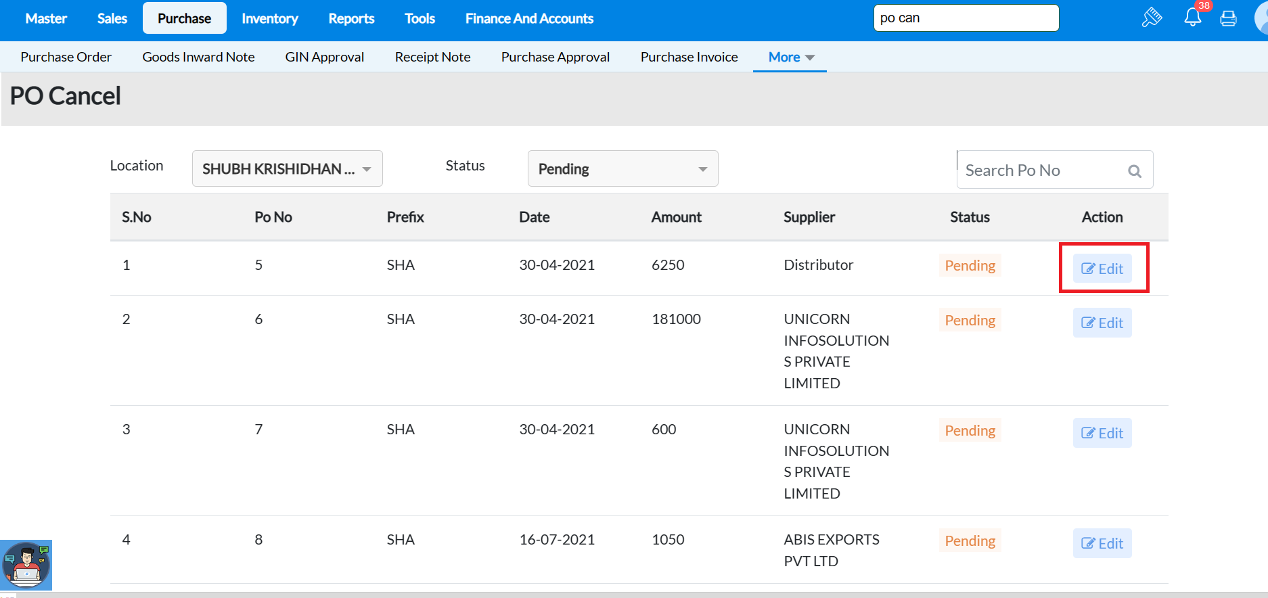Viewport: 1268px width, 598px height.
Task: Go to Purchase Order tab
Action: pos(66,57)
